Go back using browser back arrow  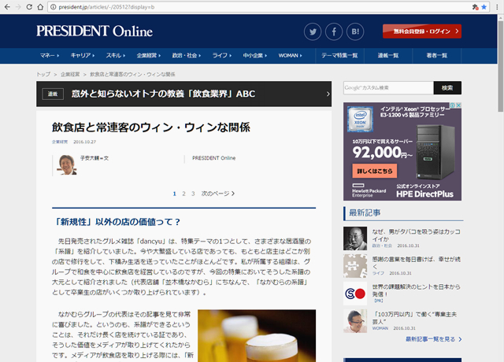tap(8, 6)
